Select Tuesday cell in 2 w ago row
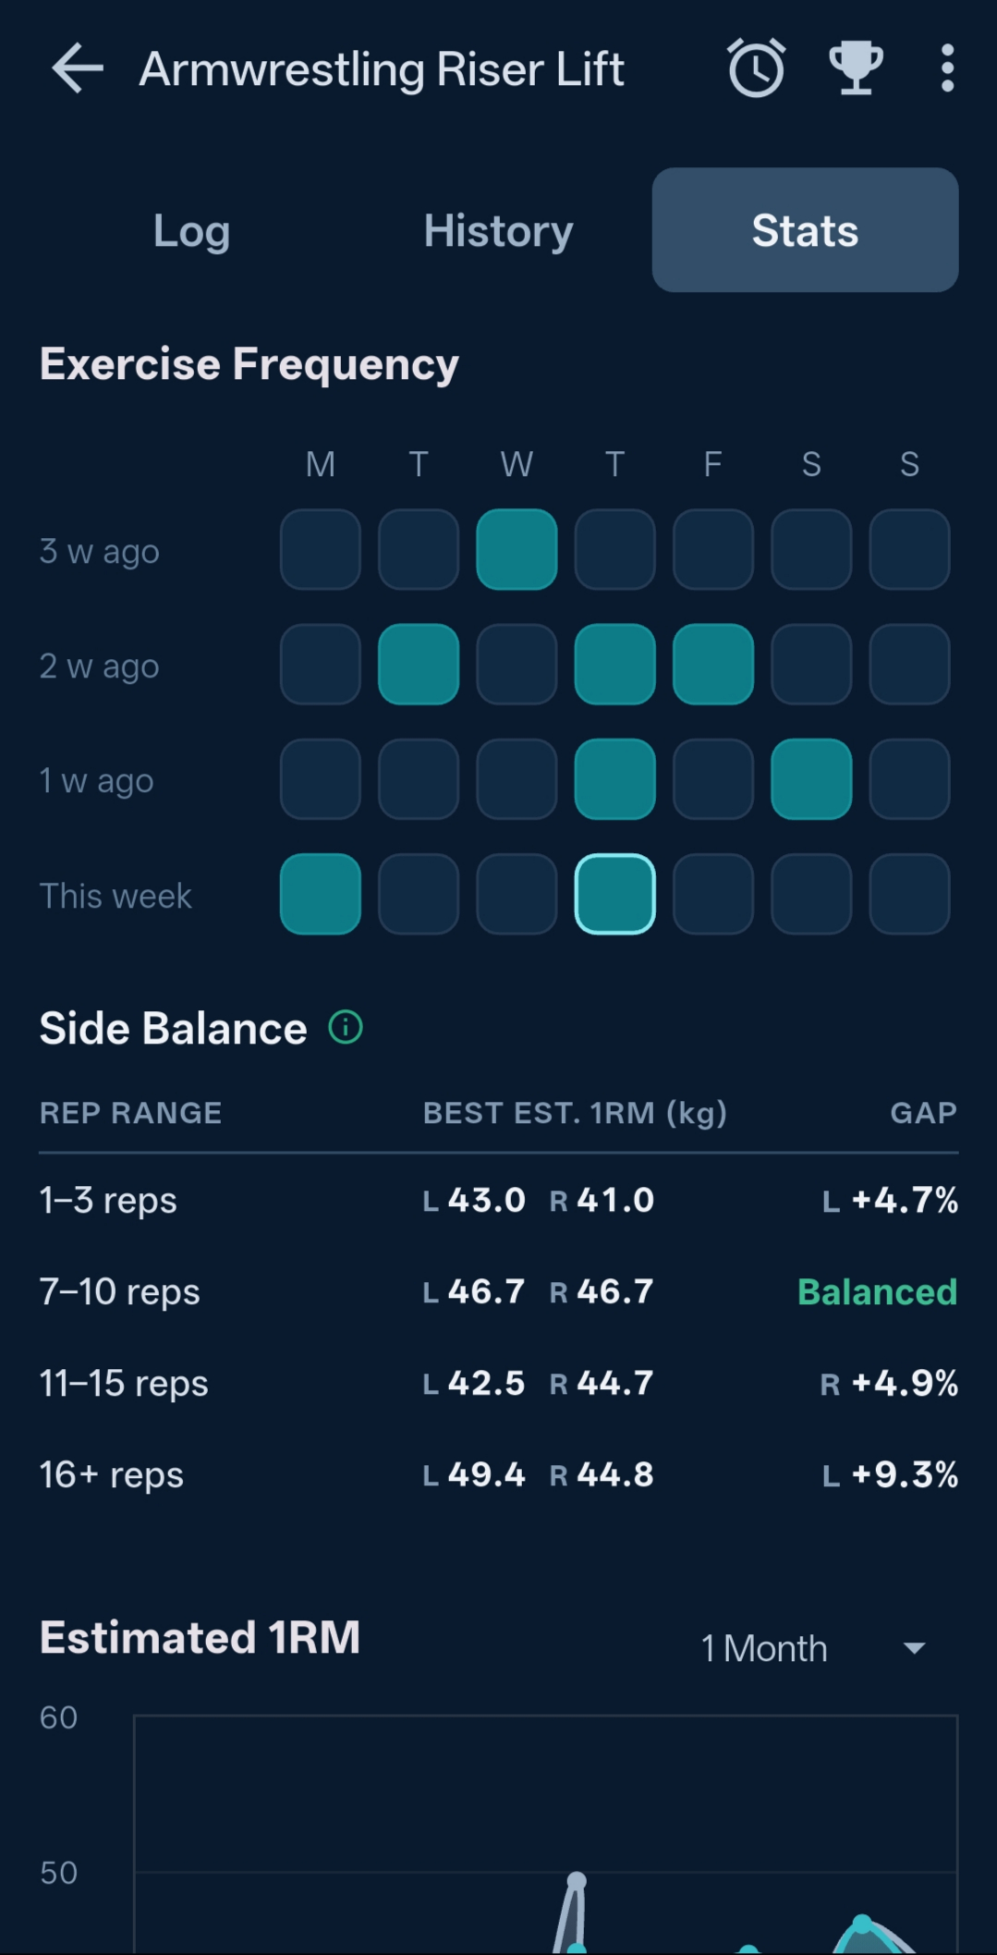 pos(419,665)
